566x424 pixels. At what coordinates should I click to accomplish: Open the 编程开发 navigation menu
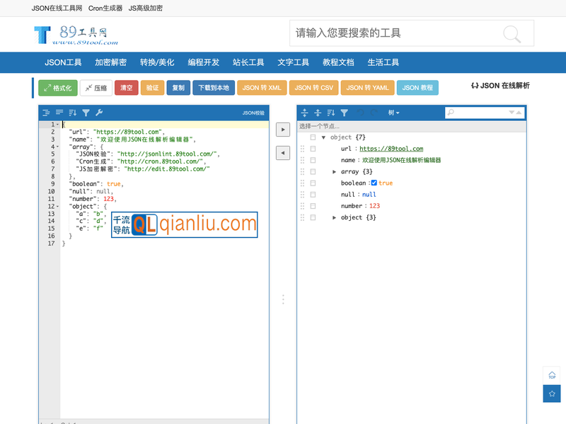[x=203, y=62]
